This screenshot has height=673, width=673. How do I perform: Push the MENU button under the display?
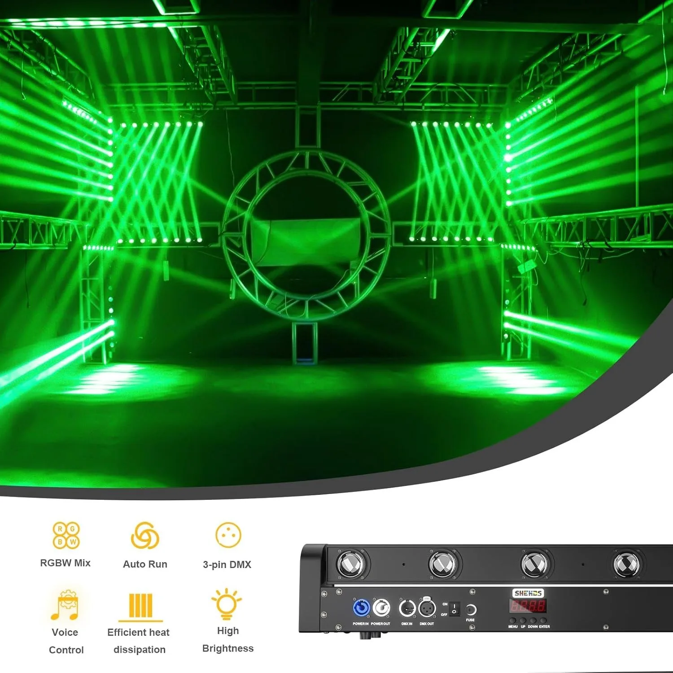point(512,620)
